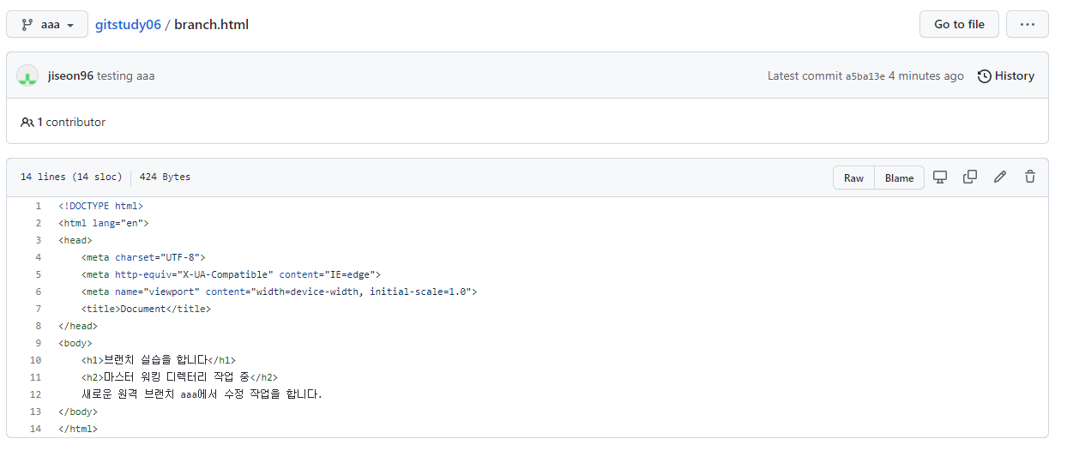This screenshot has height=451, width=1067.
Task: Switch to the Blame view
Action: 899,177
